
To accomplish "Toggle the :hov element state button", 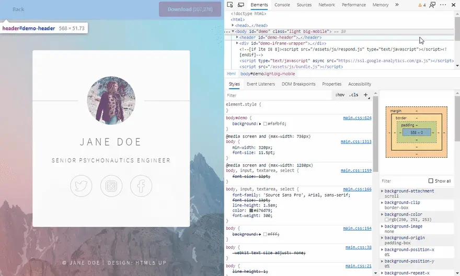I will click(x=340, y=95).
